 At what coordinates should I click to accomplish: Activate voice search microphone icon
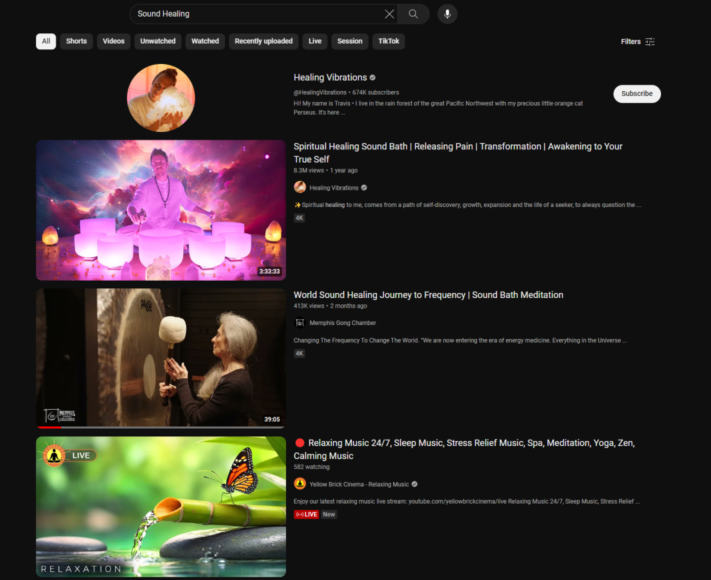coord(447,14)
